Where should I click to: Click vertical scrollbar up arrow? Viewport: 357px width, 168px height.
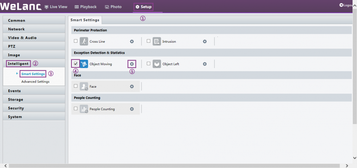pyautogui.click(x=355, y=6)
